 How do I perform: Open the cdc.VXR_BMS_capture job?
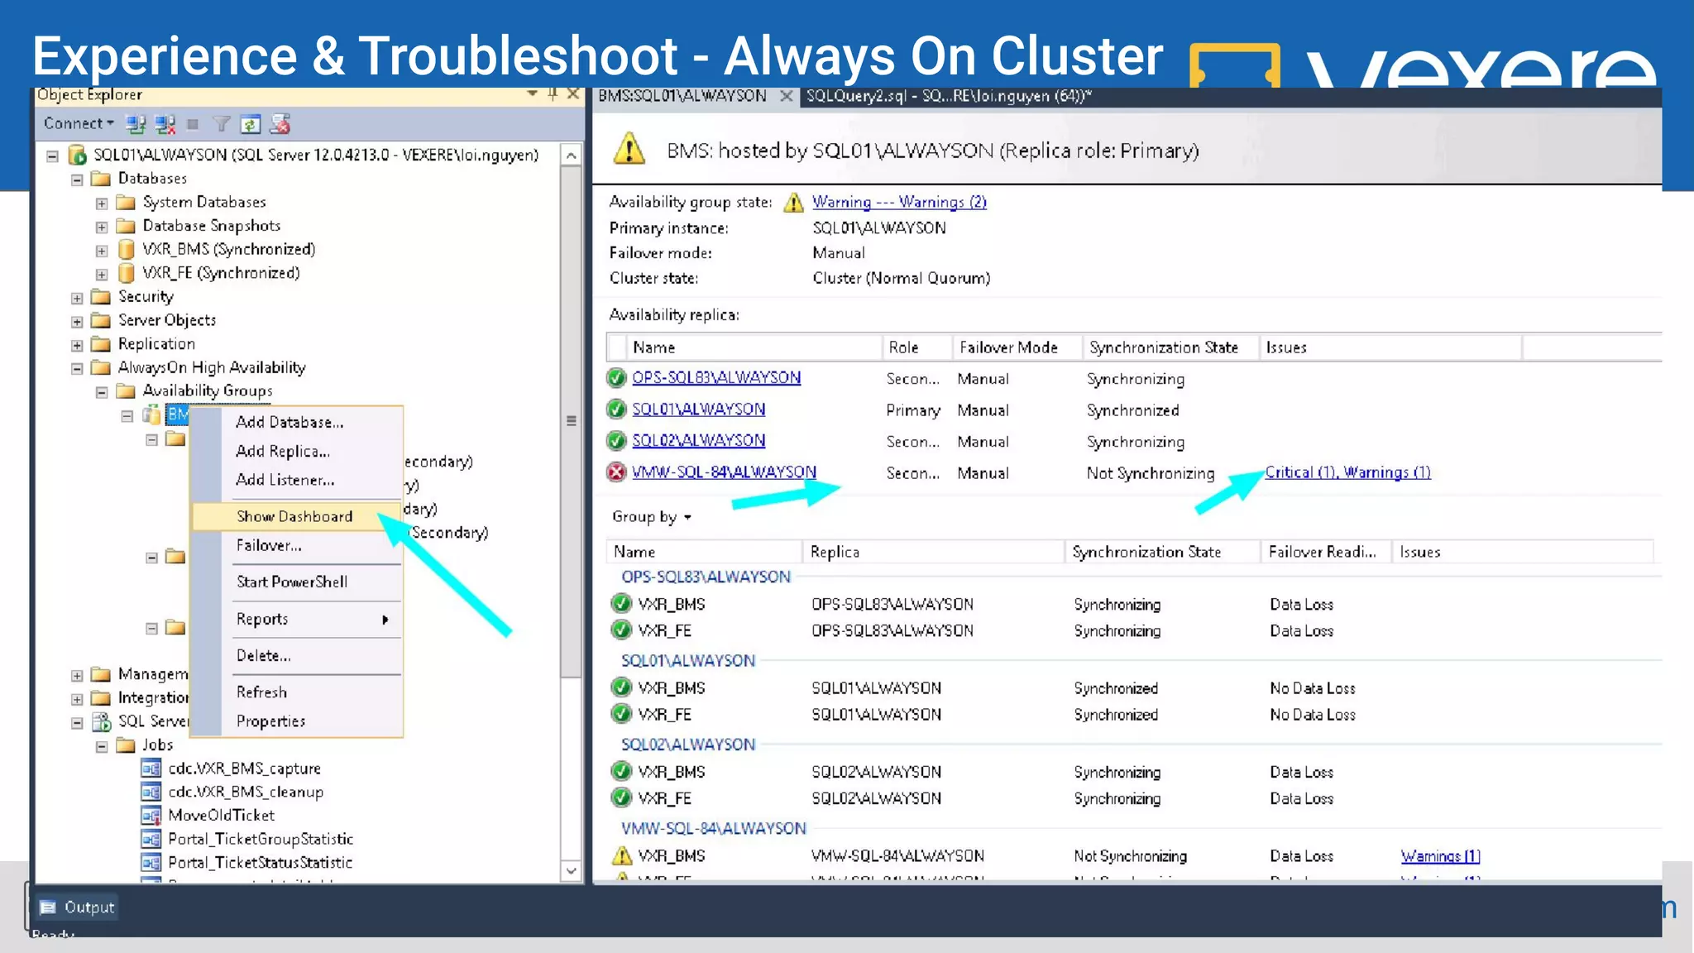click(x=244, y=769)
